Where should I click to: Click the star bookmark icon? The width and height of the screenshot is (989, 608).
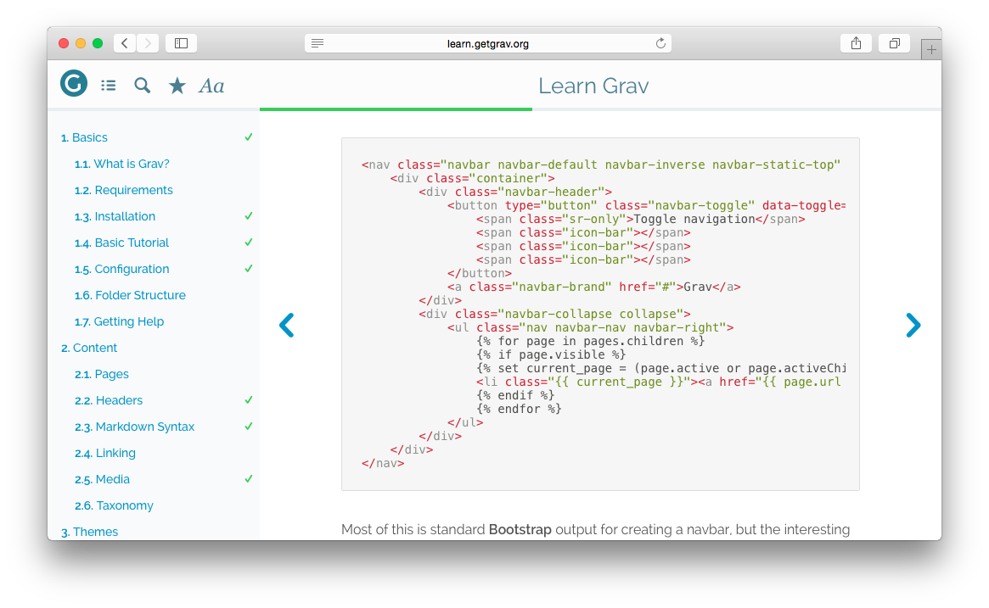pos(177,85)
